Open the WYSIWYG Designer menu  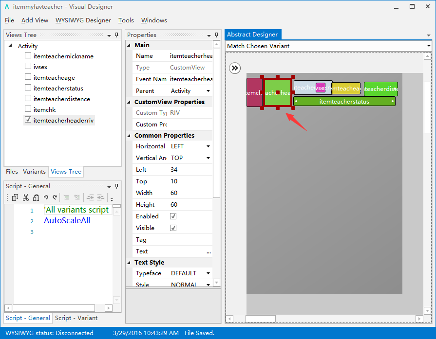(x=83, y=20)
